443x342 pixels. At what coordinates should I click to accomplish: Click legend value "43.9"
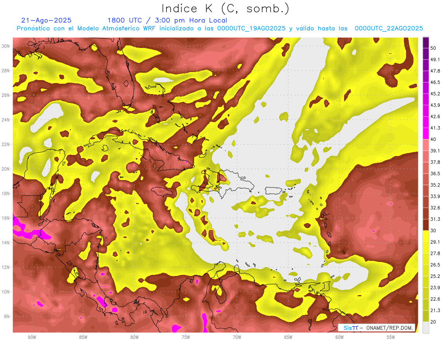[435, 105]
